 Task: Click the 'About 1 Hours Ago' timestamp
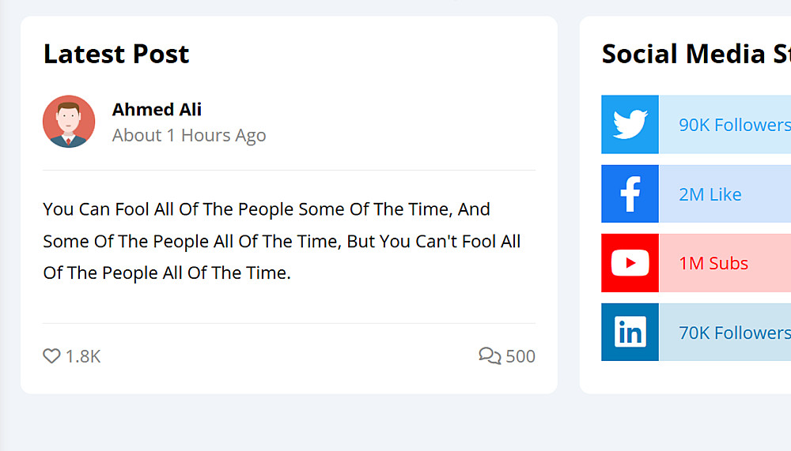(x=189, y=135)
